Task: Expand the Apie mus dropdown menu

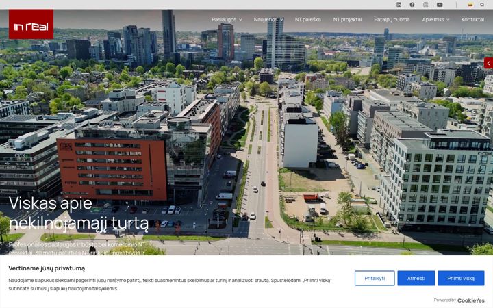Action: (x=435, y=19)
